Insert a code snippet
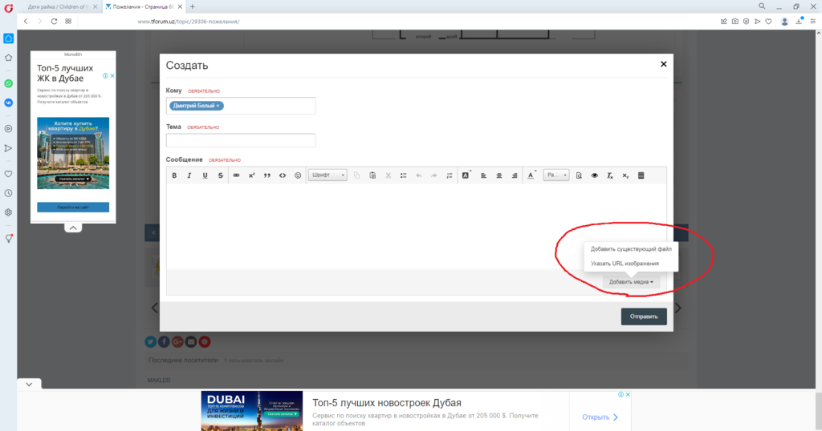 point(282,175)
